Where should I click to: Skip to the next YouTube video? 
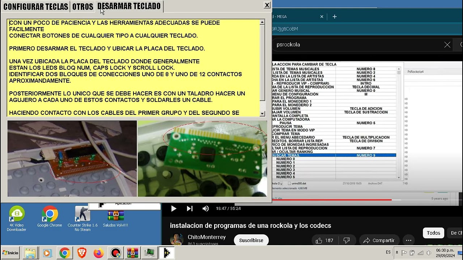[x=190, y=208]
